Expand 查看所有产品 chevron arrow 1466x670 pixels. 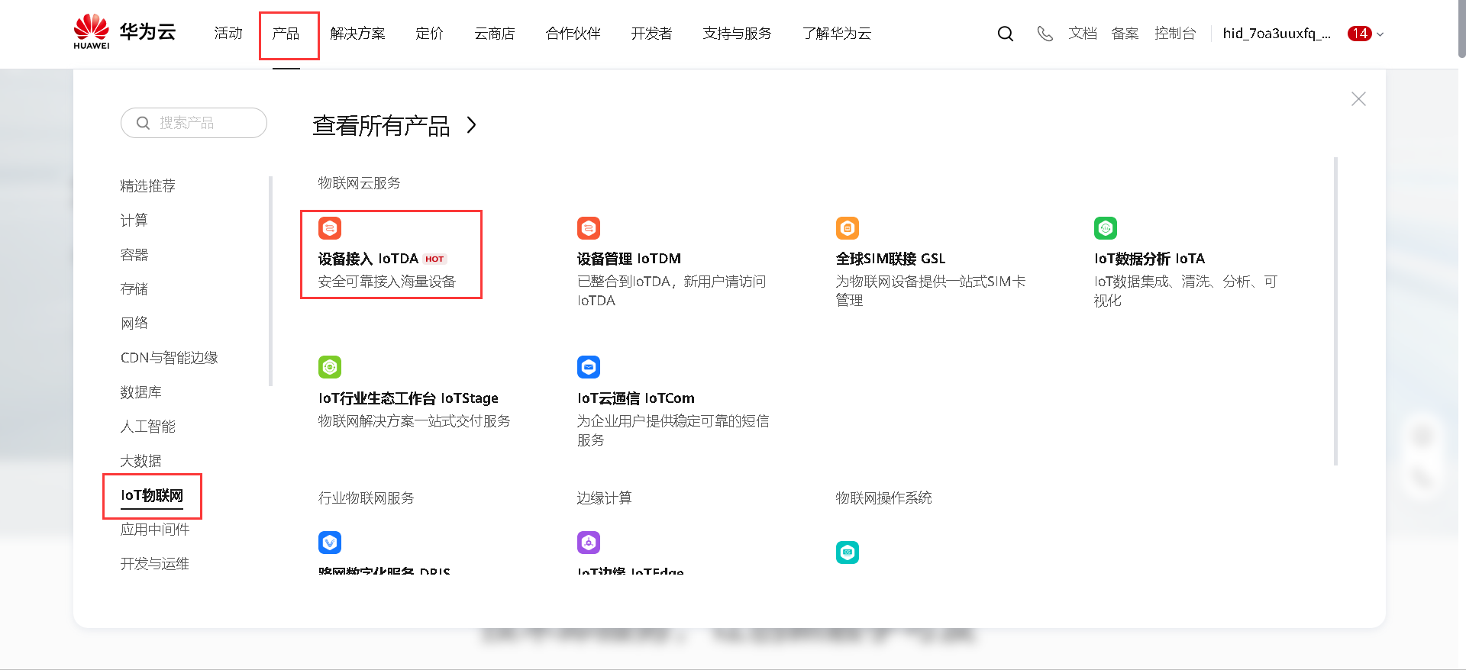pos(472,125)
